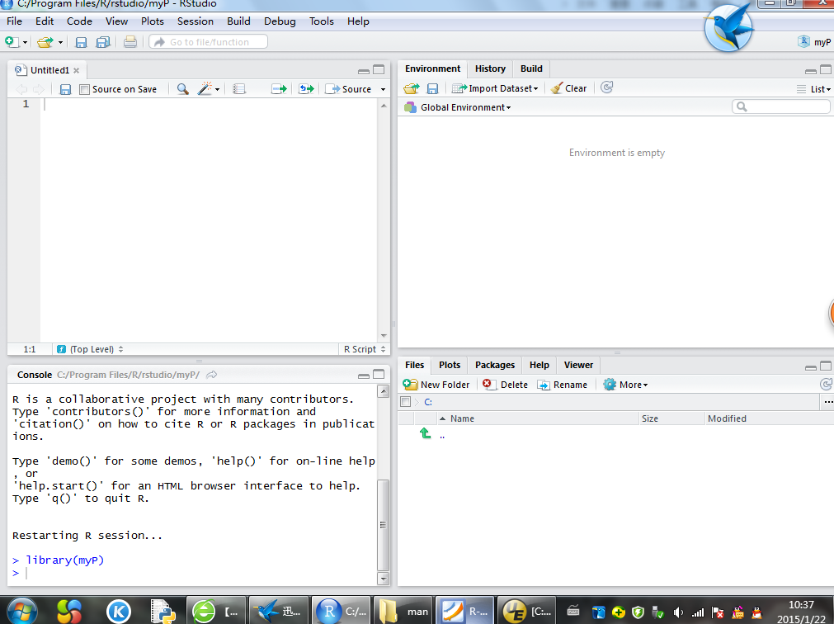Open the Source options dropdown arrow
This screenshot has width=834, height=624.
click(383, 89)
